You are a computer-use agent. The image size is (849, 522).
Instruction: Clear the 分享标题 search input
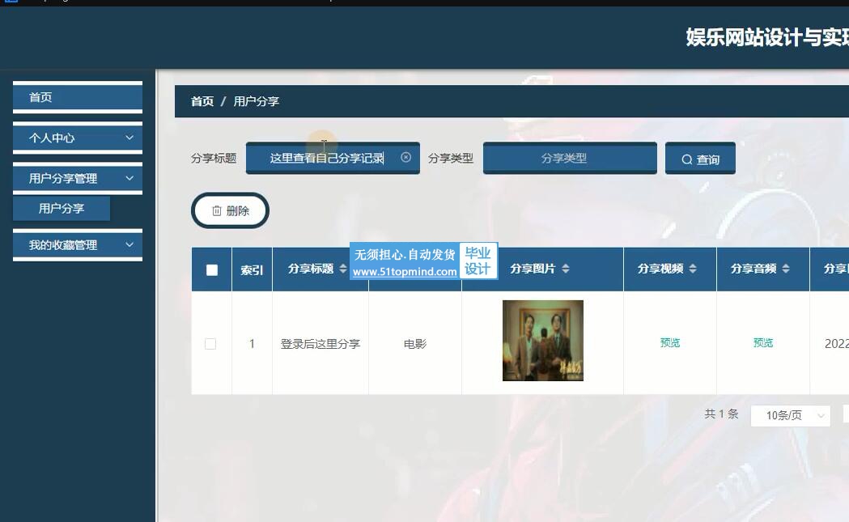pos(405,157)
